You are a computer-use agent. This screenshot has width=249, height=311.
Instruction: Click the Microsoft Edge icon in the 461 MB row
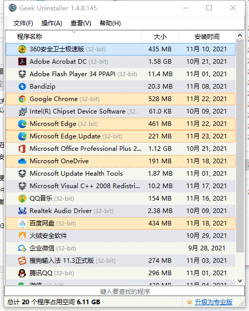22,124
